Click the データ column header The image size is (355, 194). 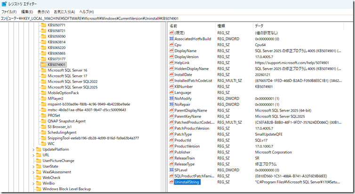coord(259,25)
